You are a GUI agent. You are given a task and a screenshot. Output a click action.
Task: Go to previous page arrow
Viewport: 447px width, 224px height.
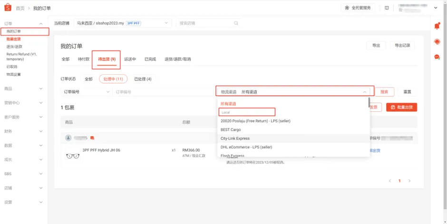tap(390, 181)
